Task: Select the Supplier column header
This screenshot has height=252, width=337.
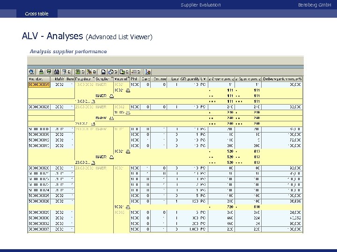Action: click(104, 79)
